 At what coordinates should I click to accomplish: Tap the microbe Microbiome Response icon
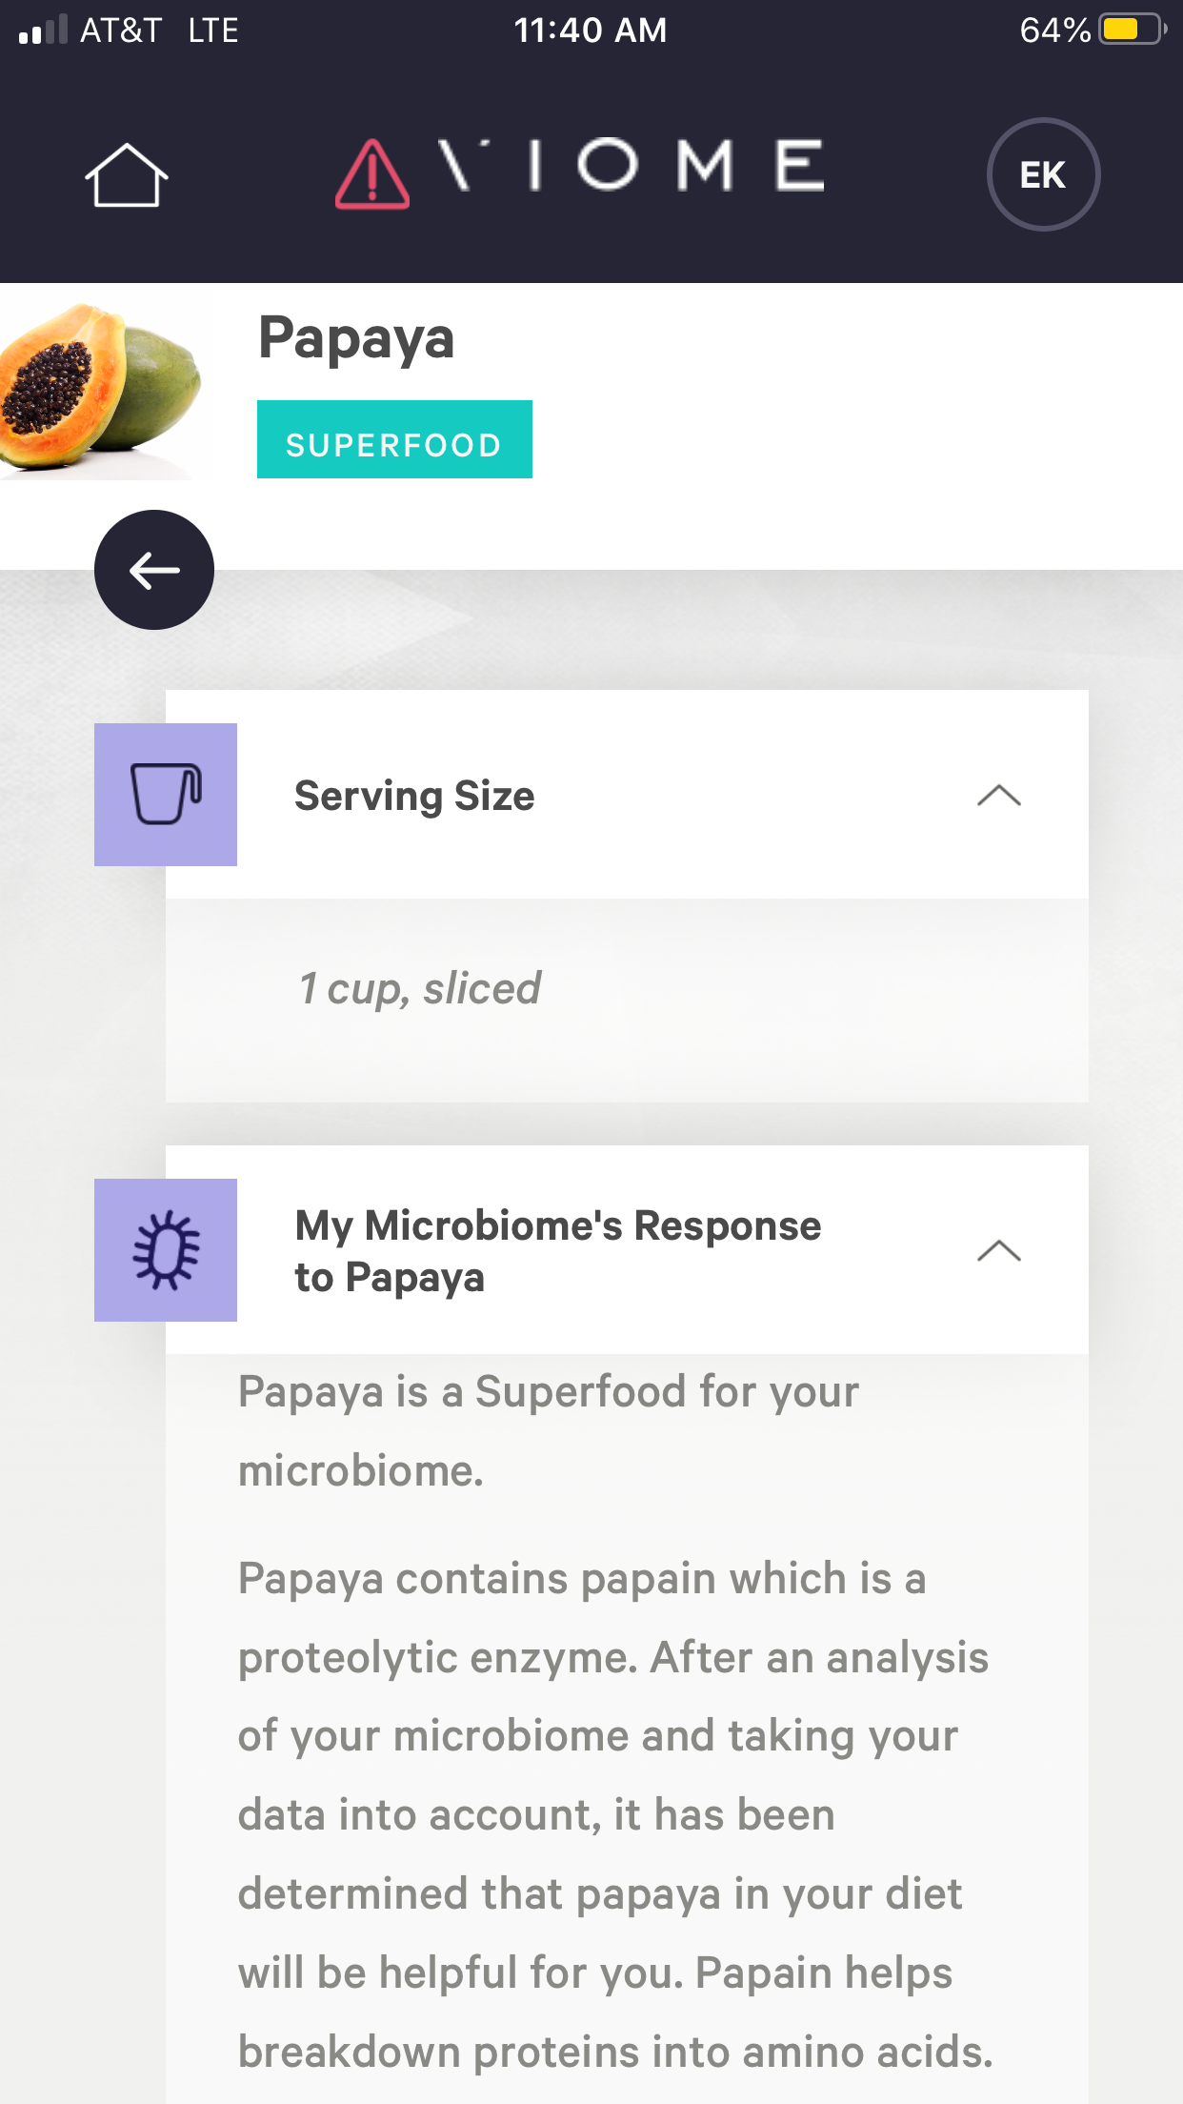click(x=166, y=1249)
